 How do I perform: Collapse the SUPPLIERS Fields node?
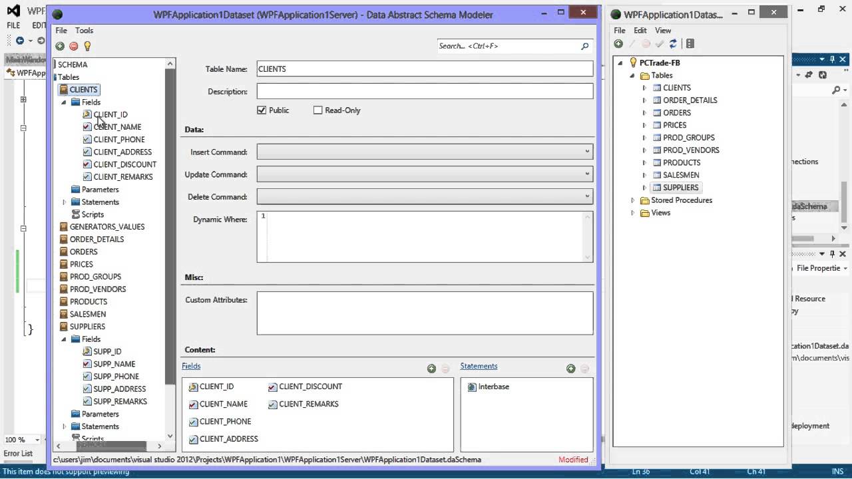pos(65,339)
